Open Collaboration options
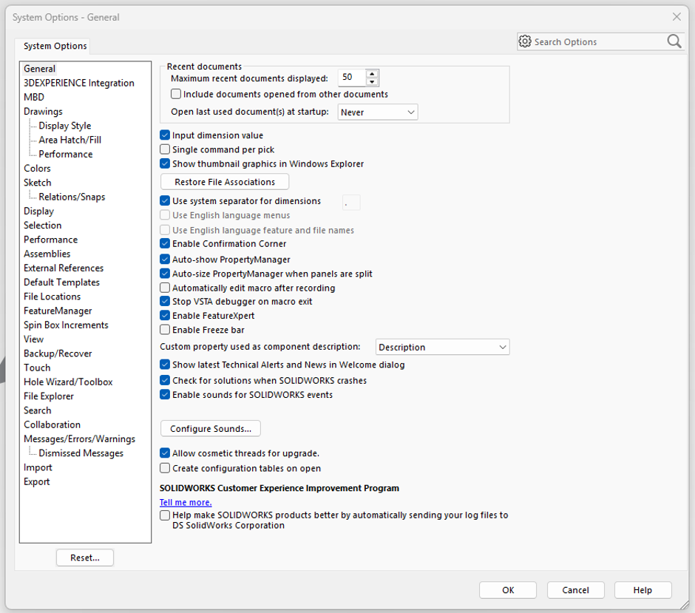The width and height of the screenshot is (695, 613). tap(52, 424)
